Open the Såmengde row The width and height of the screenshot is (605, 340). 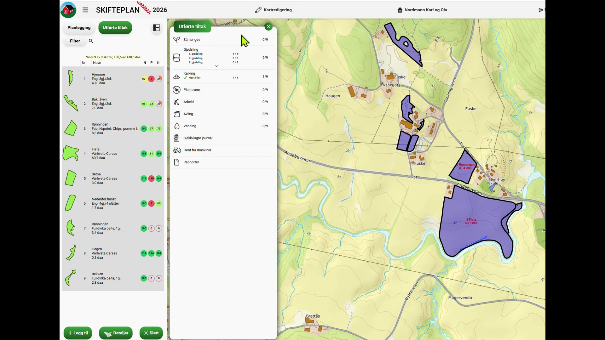coord(223,40)
